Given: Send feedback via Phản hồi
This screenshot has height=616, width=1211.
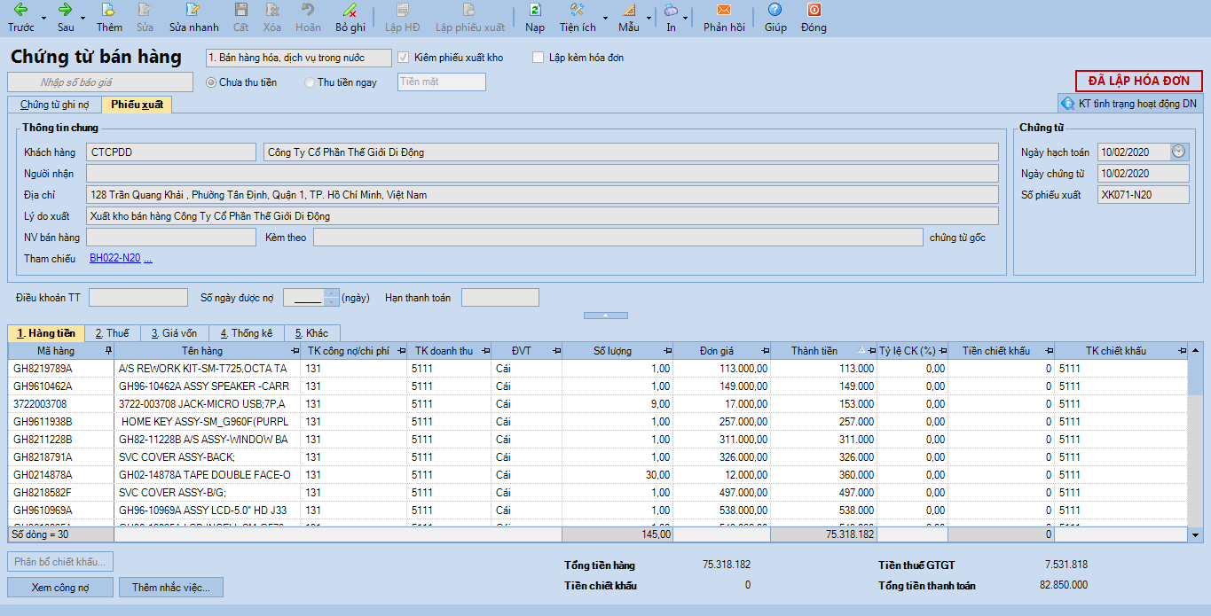Looking at the screenshot, I should point(724,18).
